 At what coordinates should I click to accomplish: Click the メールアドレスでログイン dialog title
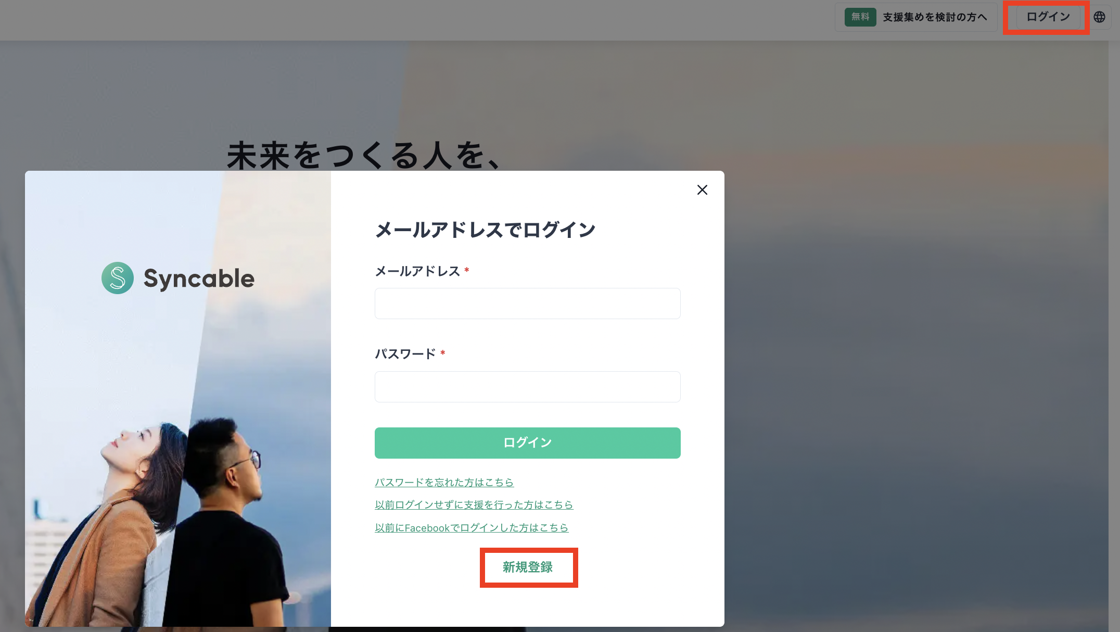(x=485, y=230)
